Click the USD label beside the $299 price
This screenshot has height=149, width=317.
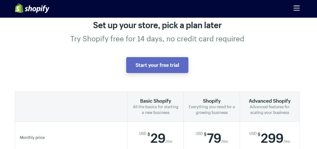253,134
